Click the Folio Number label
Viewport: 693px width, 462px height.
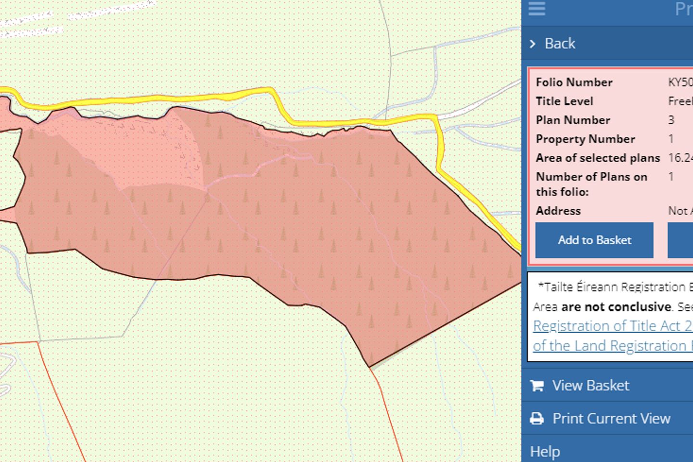574,82
